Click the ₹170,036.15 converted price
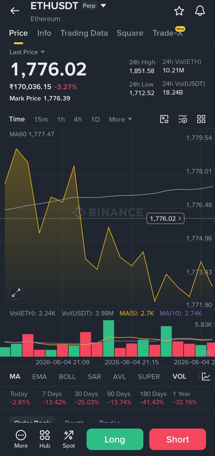This screenshot has height=456, width=215. click(30, 87)
